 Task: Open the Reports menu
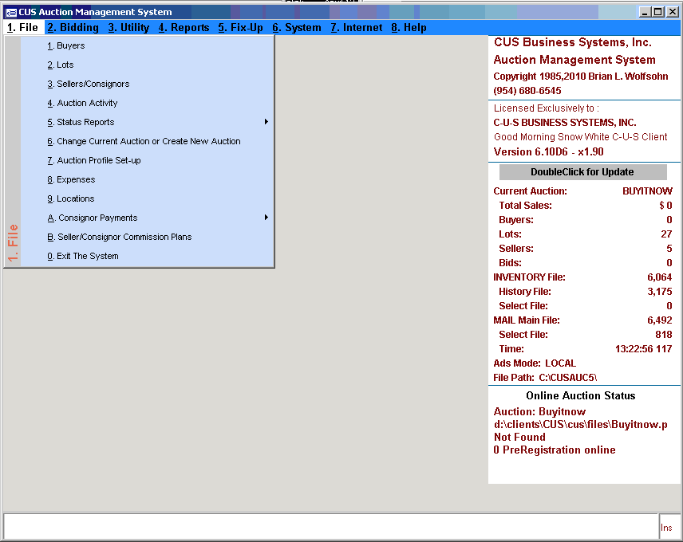(184, 28)
